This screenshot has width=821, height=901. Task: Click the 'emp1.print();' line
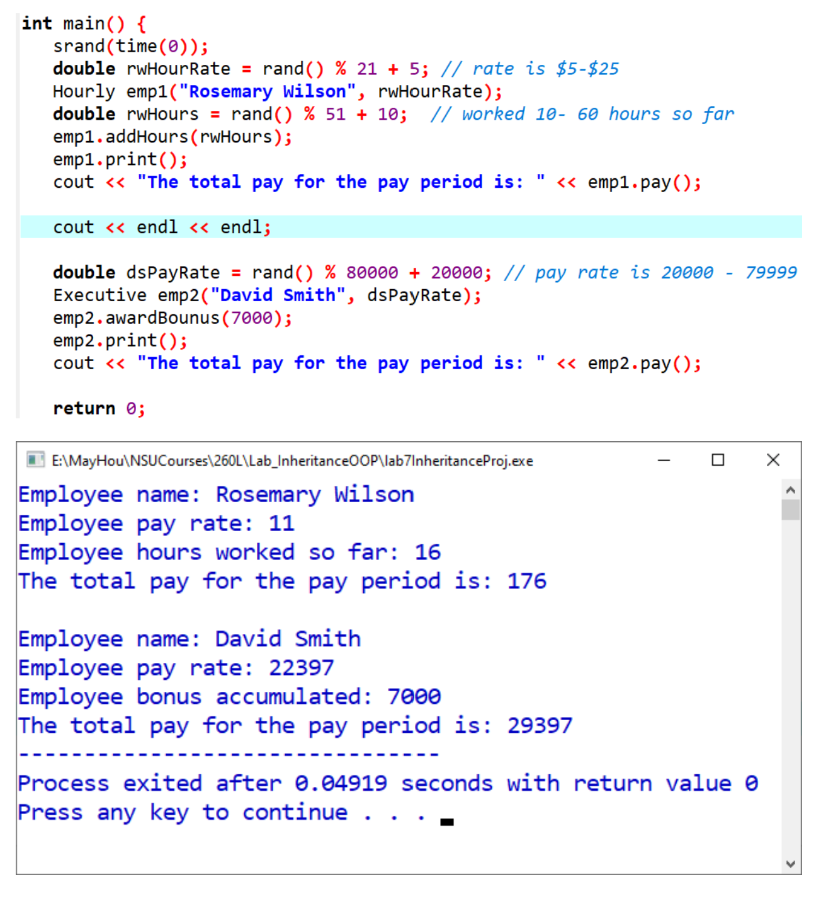(120, 160)
